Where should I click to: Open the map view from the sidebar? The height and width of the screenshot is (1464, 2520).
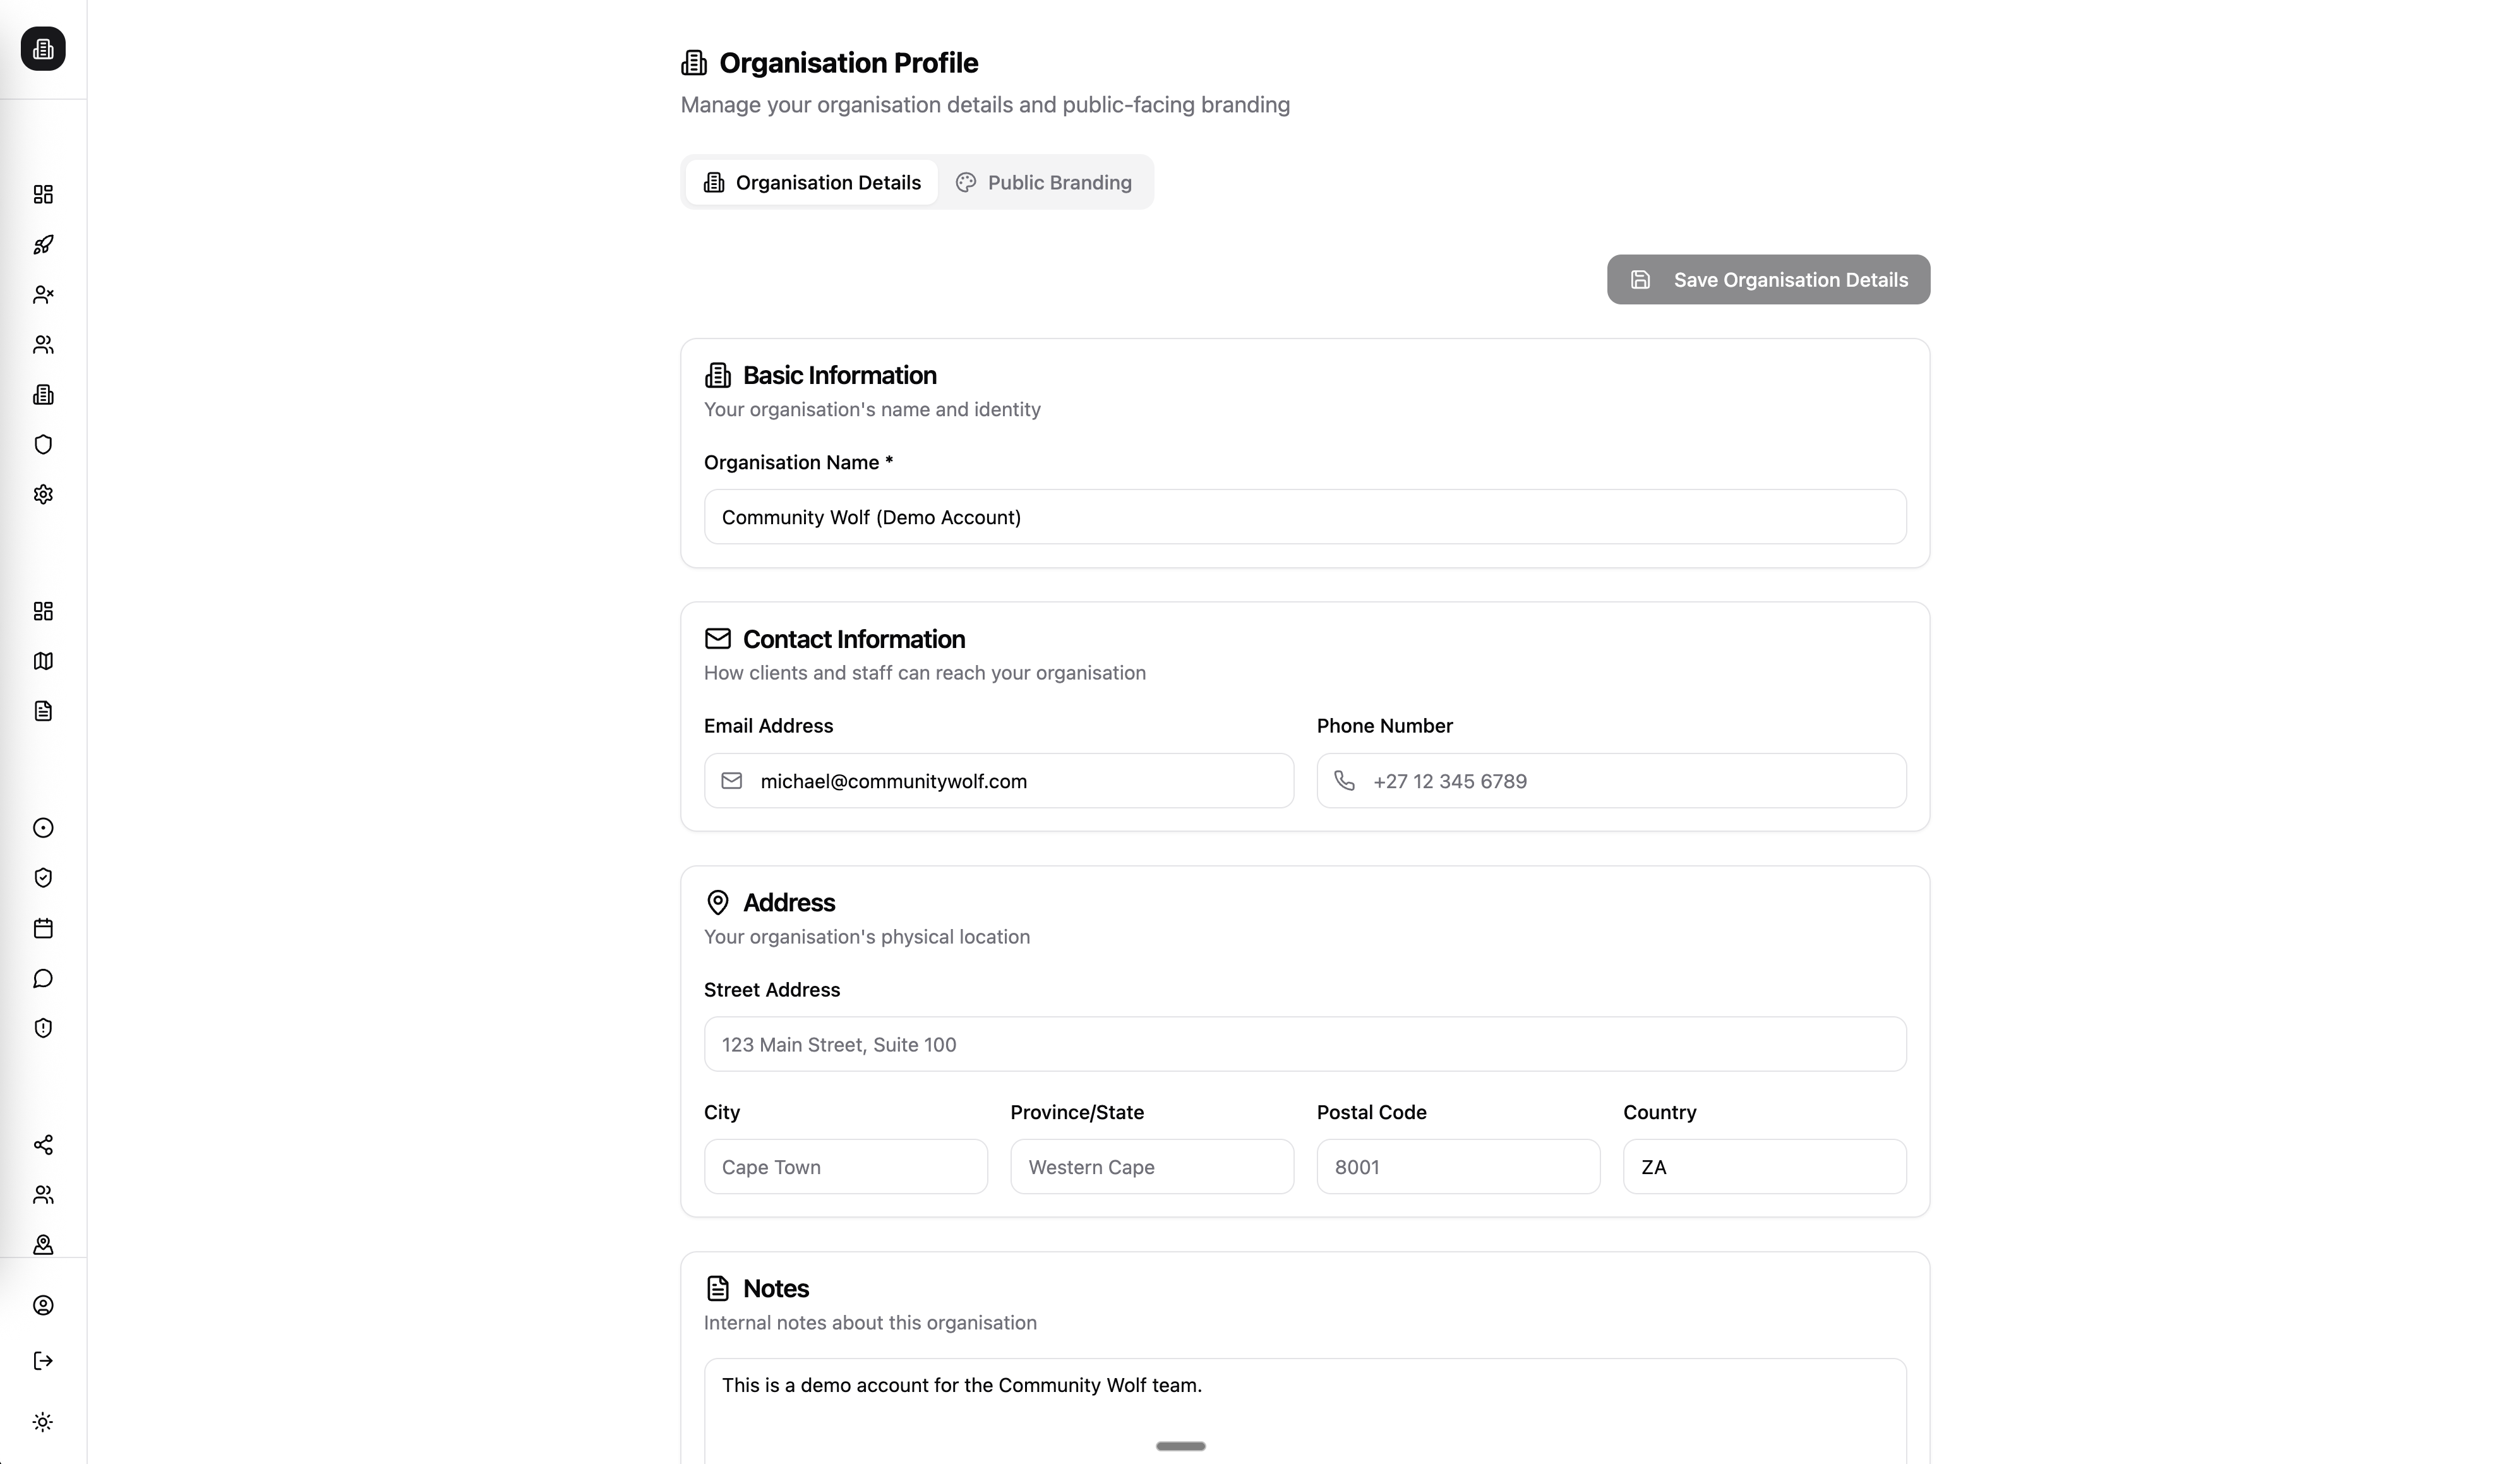click(43, 661)
